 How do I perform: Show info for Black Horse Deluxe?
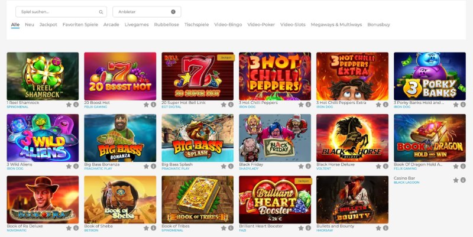(386, 167)
